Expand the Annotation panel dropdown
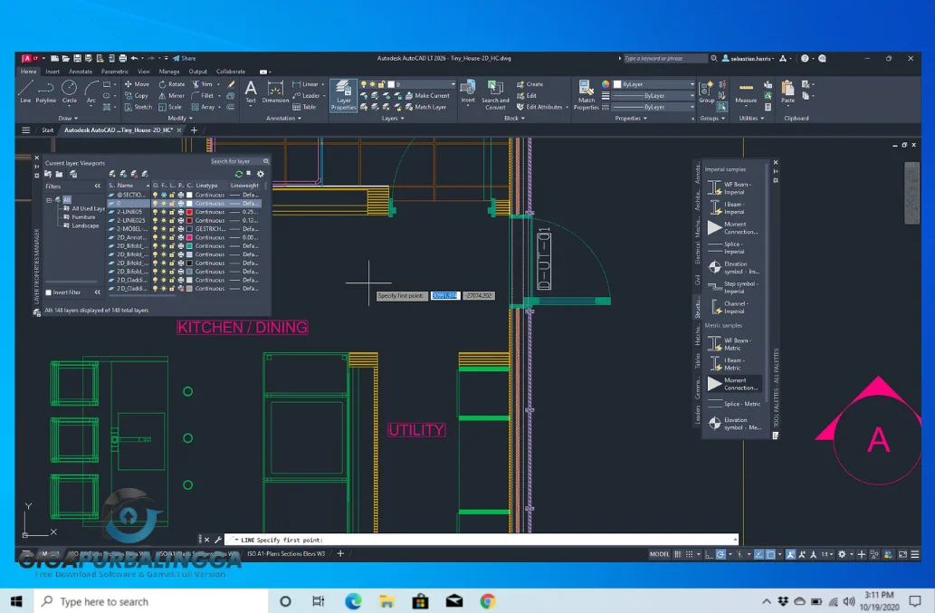 tap(283, 119)
